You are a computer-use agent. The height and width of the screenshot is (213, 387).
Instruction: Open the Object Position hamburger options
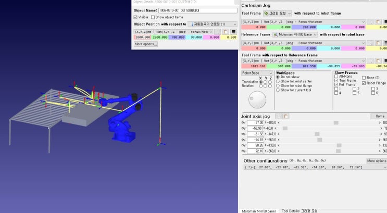tap(233, 32)
